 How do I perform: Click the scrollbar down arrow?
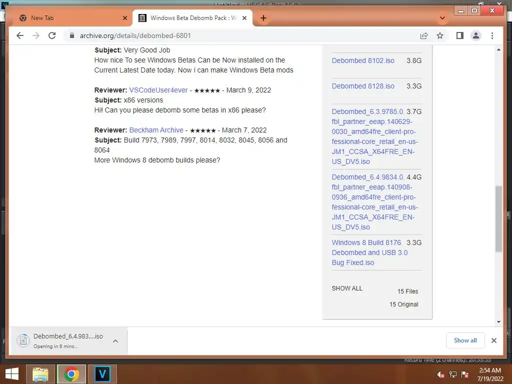[498, 321]
